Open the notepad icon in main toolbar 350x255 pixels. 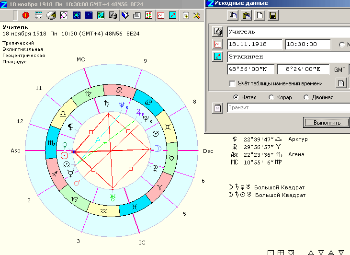click(x=186, y=15)
